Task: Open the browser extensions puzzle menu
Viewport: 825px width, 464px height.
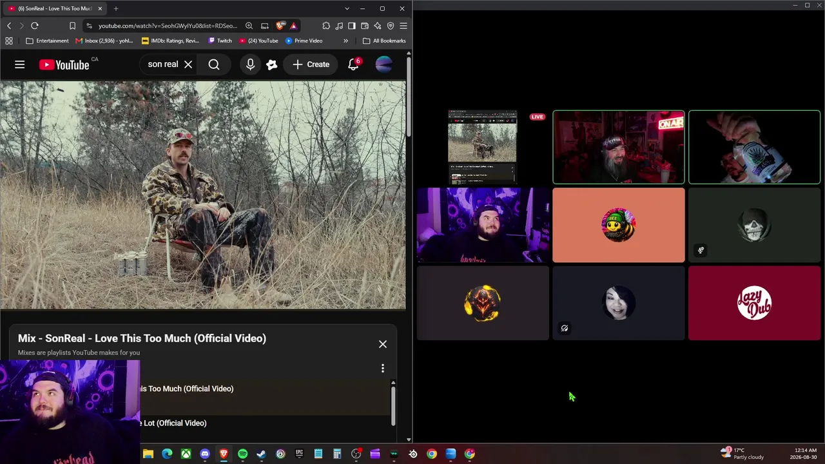Action: (326, 26)
